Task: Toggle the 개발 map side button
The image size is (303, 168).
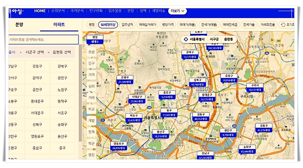Action: click(x=92, y=121)
